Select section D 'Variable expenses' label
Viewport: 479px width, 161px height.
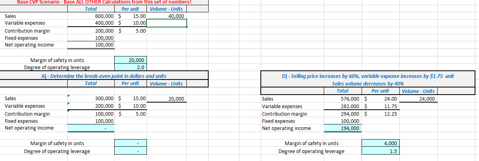(x=282, y=106)
